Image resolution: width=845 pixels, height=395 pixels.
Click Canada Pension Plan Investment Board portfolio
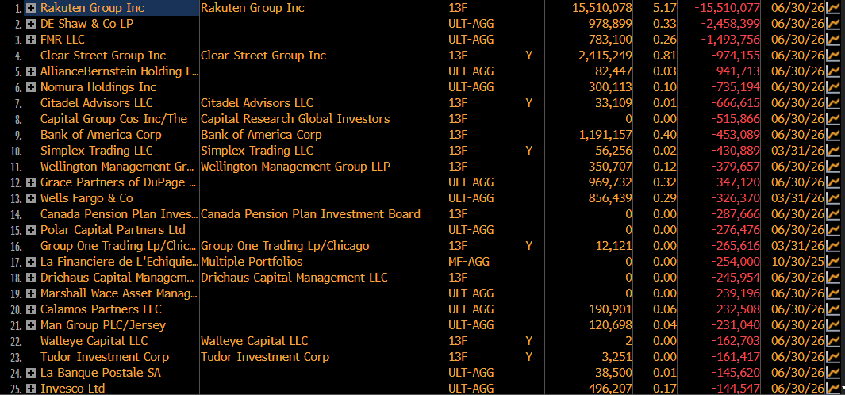[310, 214]
